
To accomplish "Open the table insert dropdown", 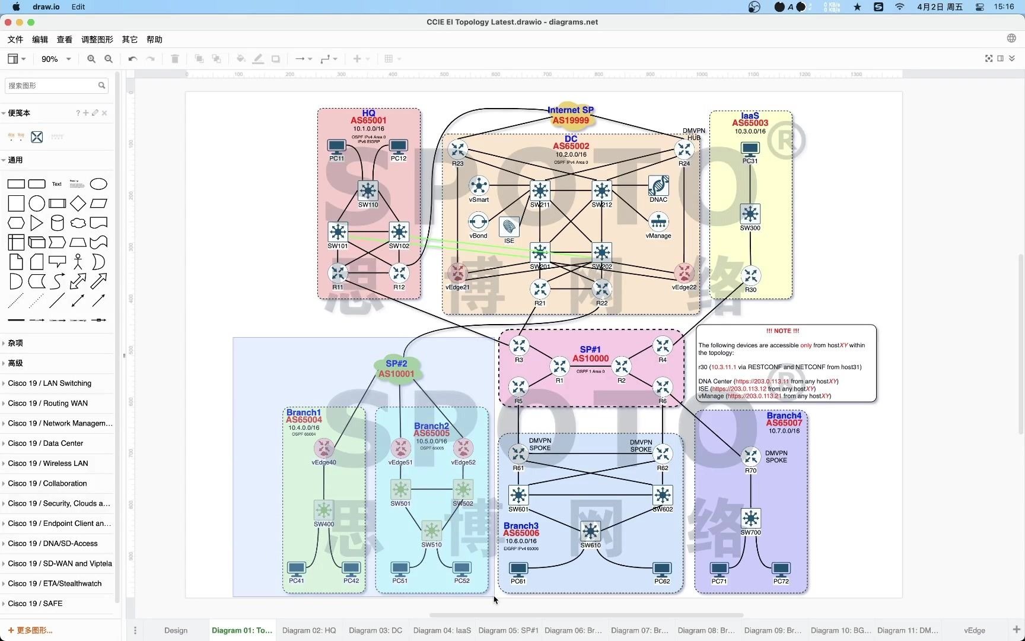I will 392,59.
